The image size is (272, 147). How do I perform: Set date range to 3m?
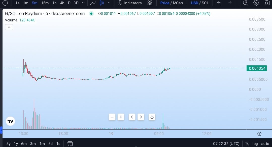click(x=33, y=144)
